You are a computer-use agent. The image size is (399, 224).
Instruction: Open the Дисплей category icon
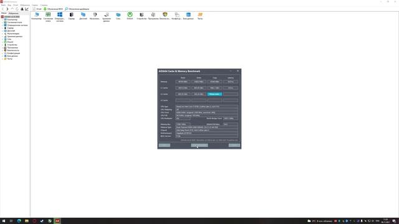[83, 16]
